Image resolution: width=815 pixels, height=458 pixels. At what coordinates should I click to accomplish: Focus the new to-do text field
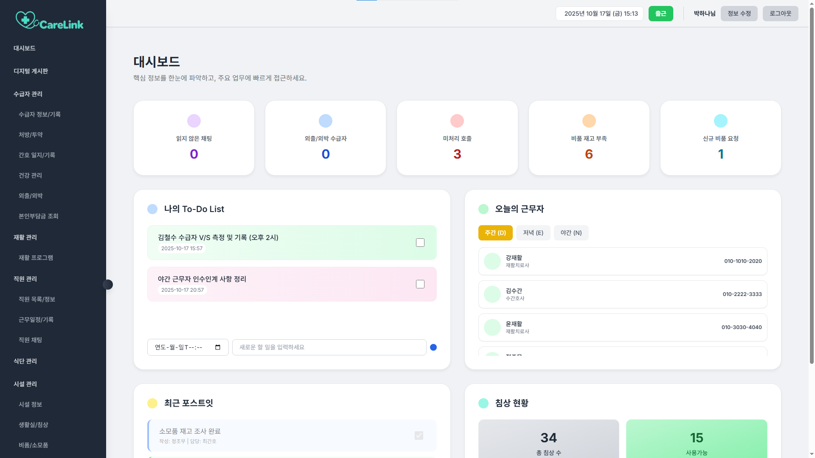pyautogui.click(x=329, y=347)
